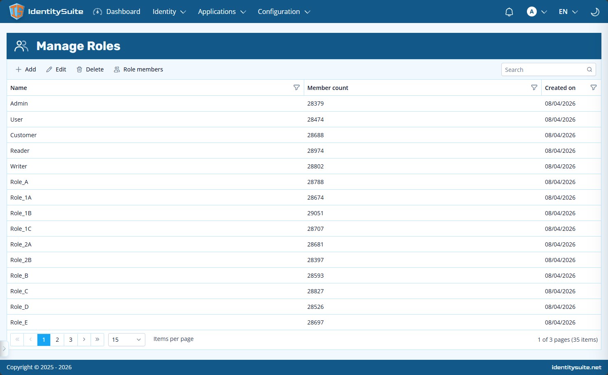Screen dimensions: 608x375
Task: Select the Role_2B row
Action: pyautogui.click(x=304, y=260)
